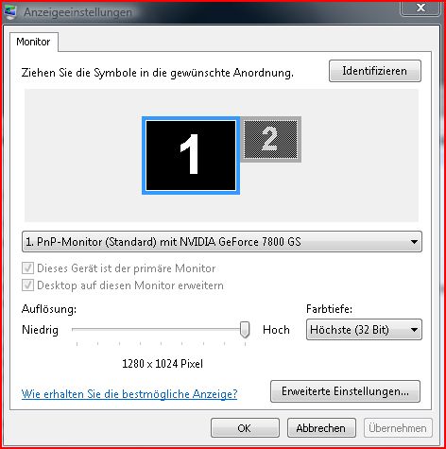Click the Identifizieren button

[375, 71]
